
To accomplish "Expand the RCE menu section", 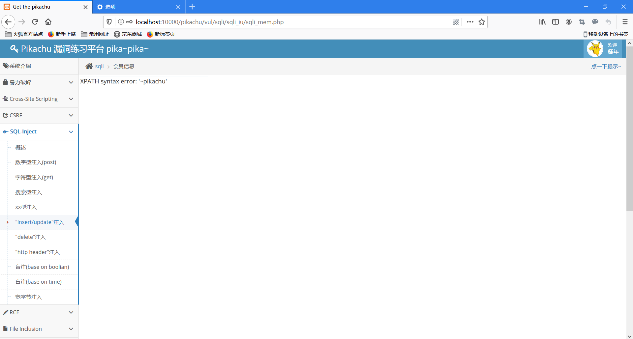I will [x=39, y=312].
